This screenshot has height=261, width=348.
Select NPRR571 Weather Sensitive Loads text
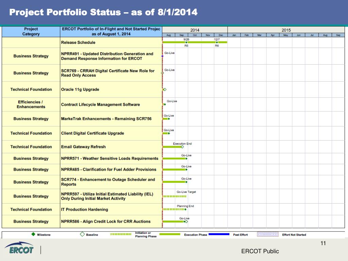[x=110, y=158]
